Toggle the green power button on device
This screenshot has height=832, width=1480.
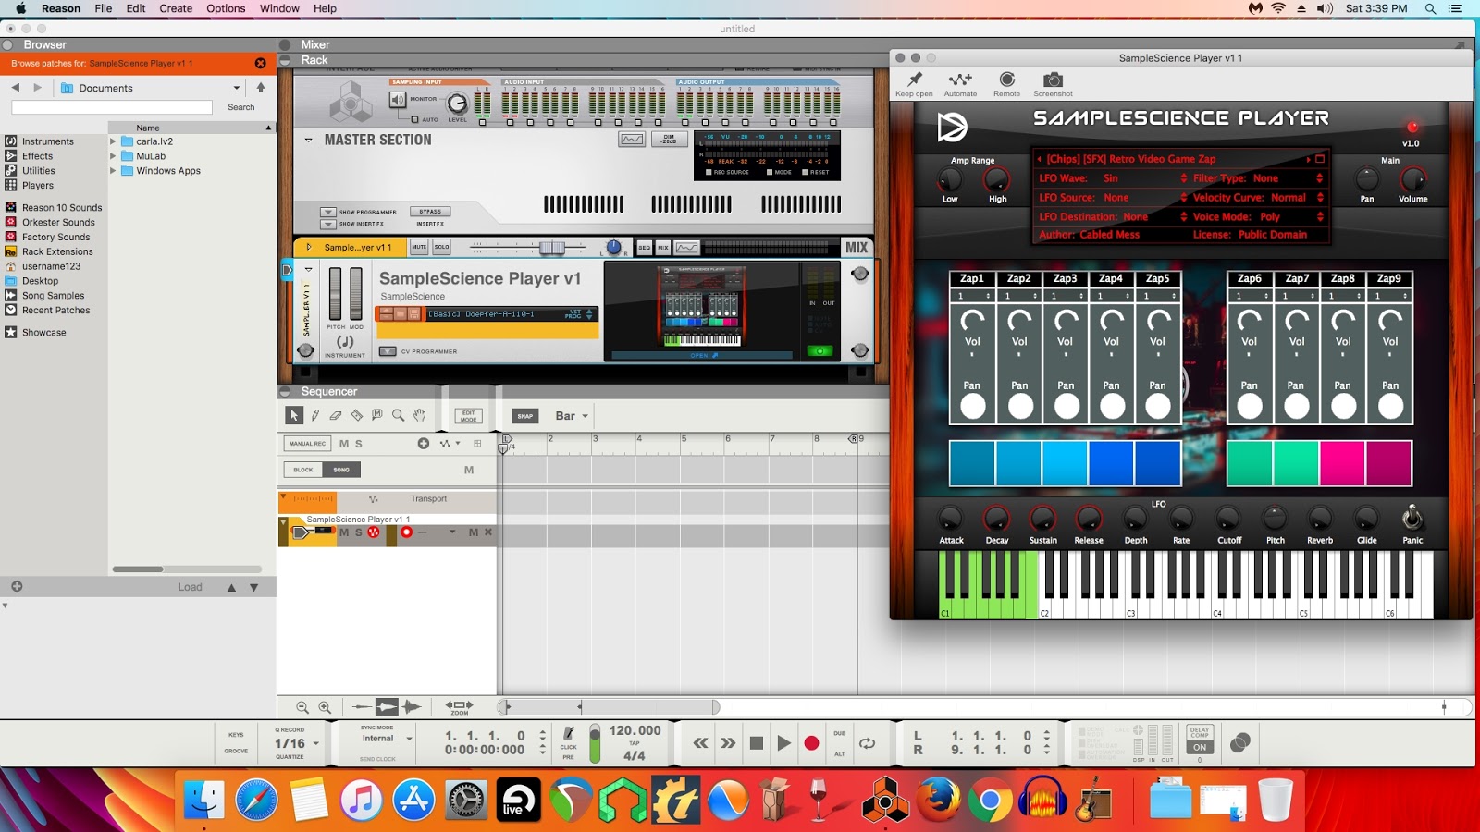click(x=820, y=351)
